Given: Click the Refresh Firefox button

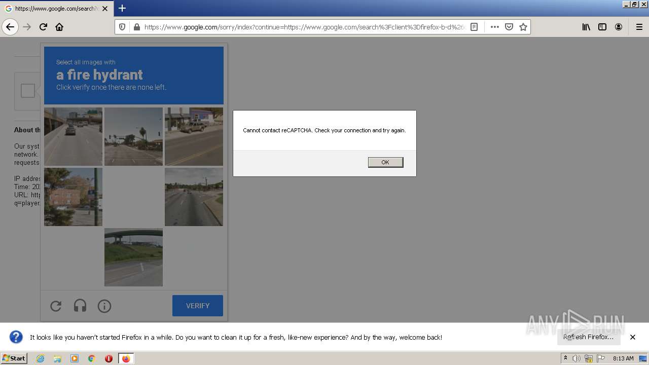Looking at the screenshot, I should pos(588,337).
